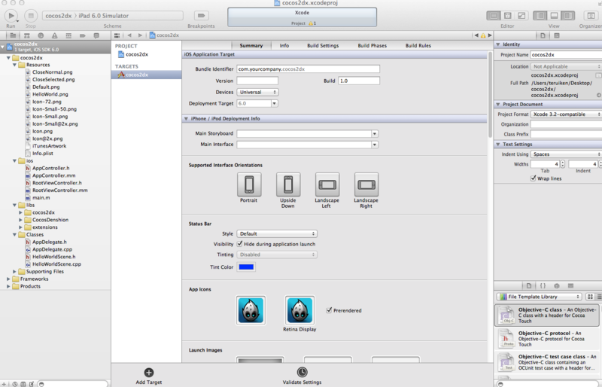Viewport: 602px width, 387px height.
Task: Open the Deployment Target combo box arrow
Action: point(274,103)
